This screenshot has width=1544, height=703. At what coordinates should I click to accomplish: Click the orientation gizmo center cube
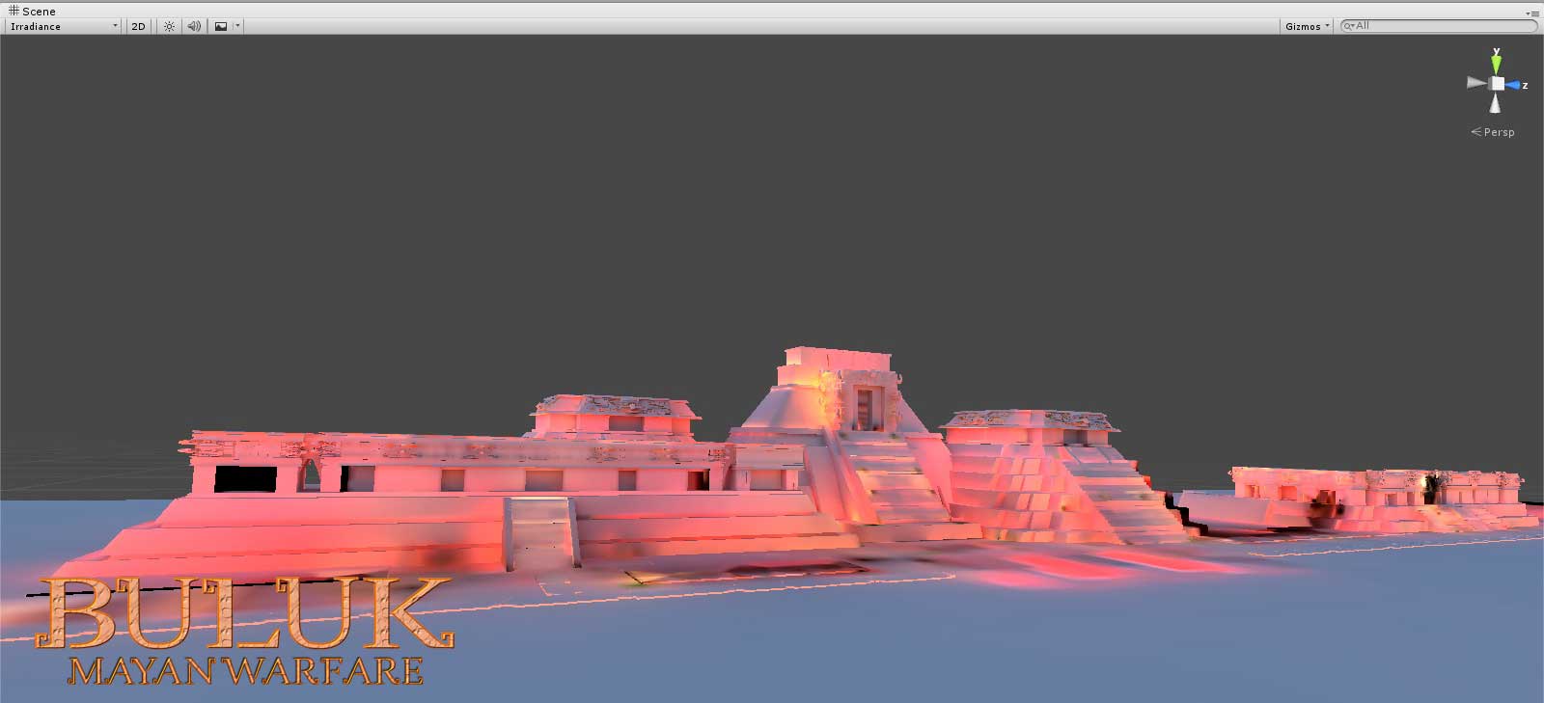coord(1496,84)
